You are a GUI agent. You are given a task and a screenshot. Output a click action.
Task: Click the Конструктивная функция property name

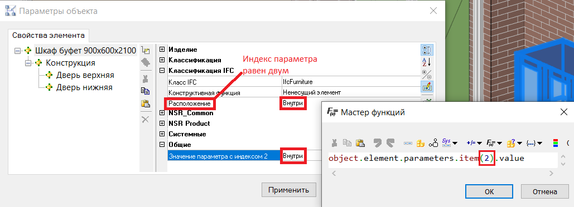point(204,93)
